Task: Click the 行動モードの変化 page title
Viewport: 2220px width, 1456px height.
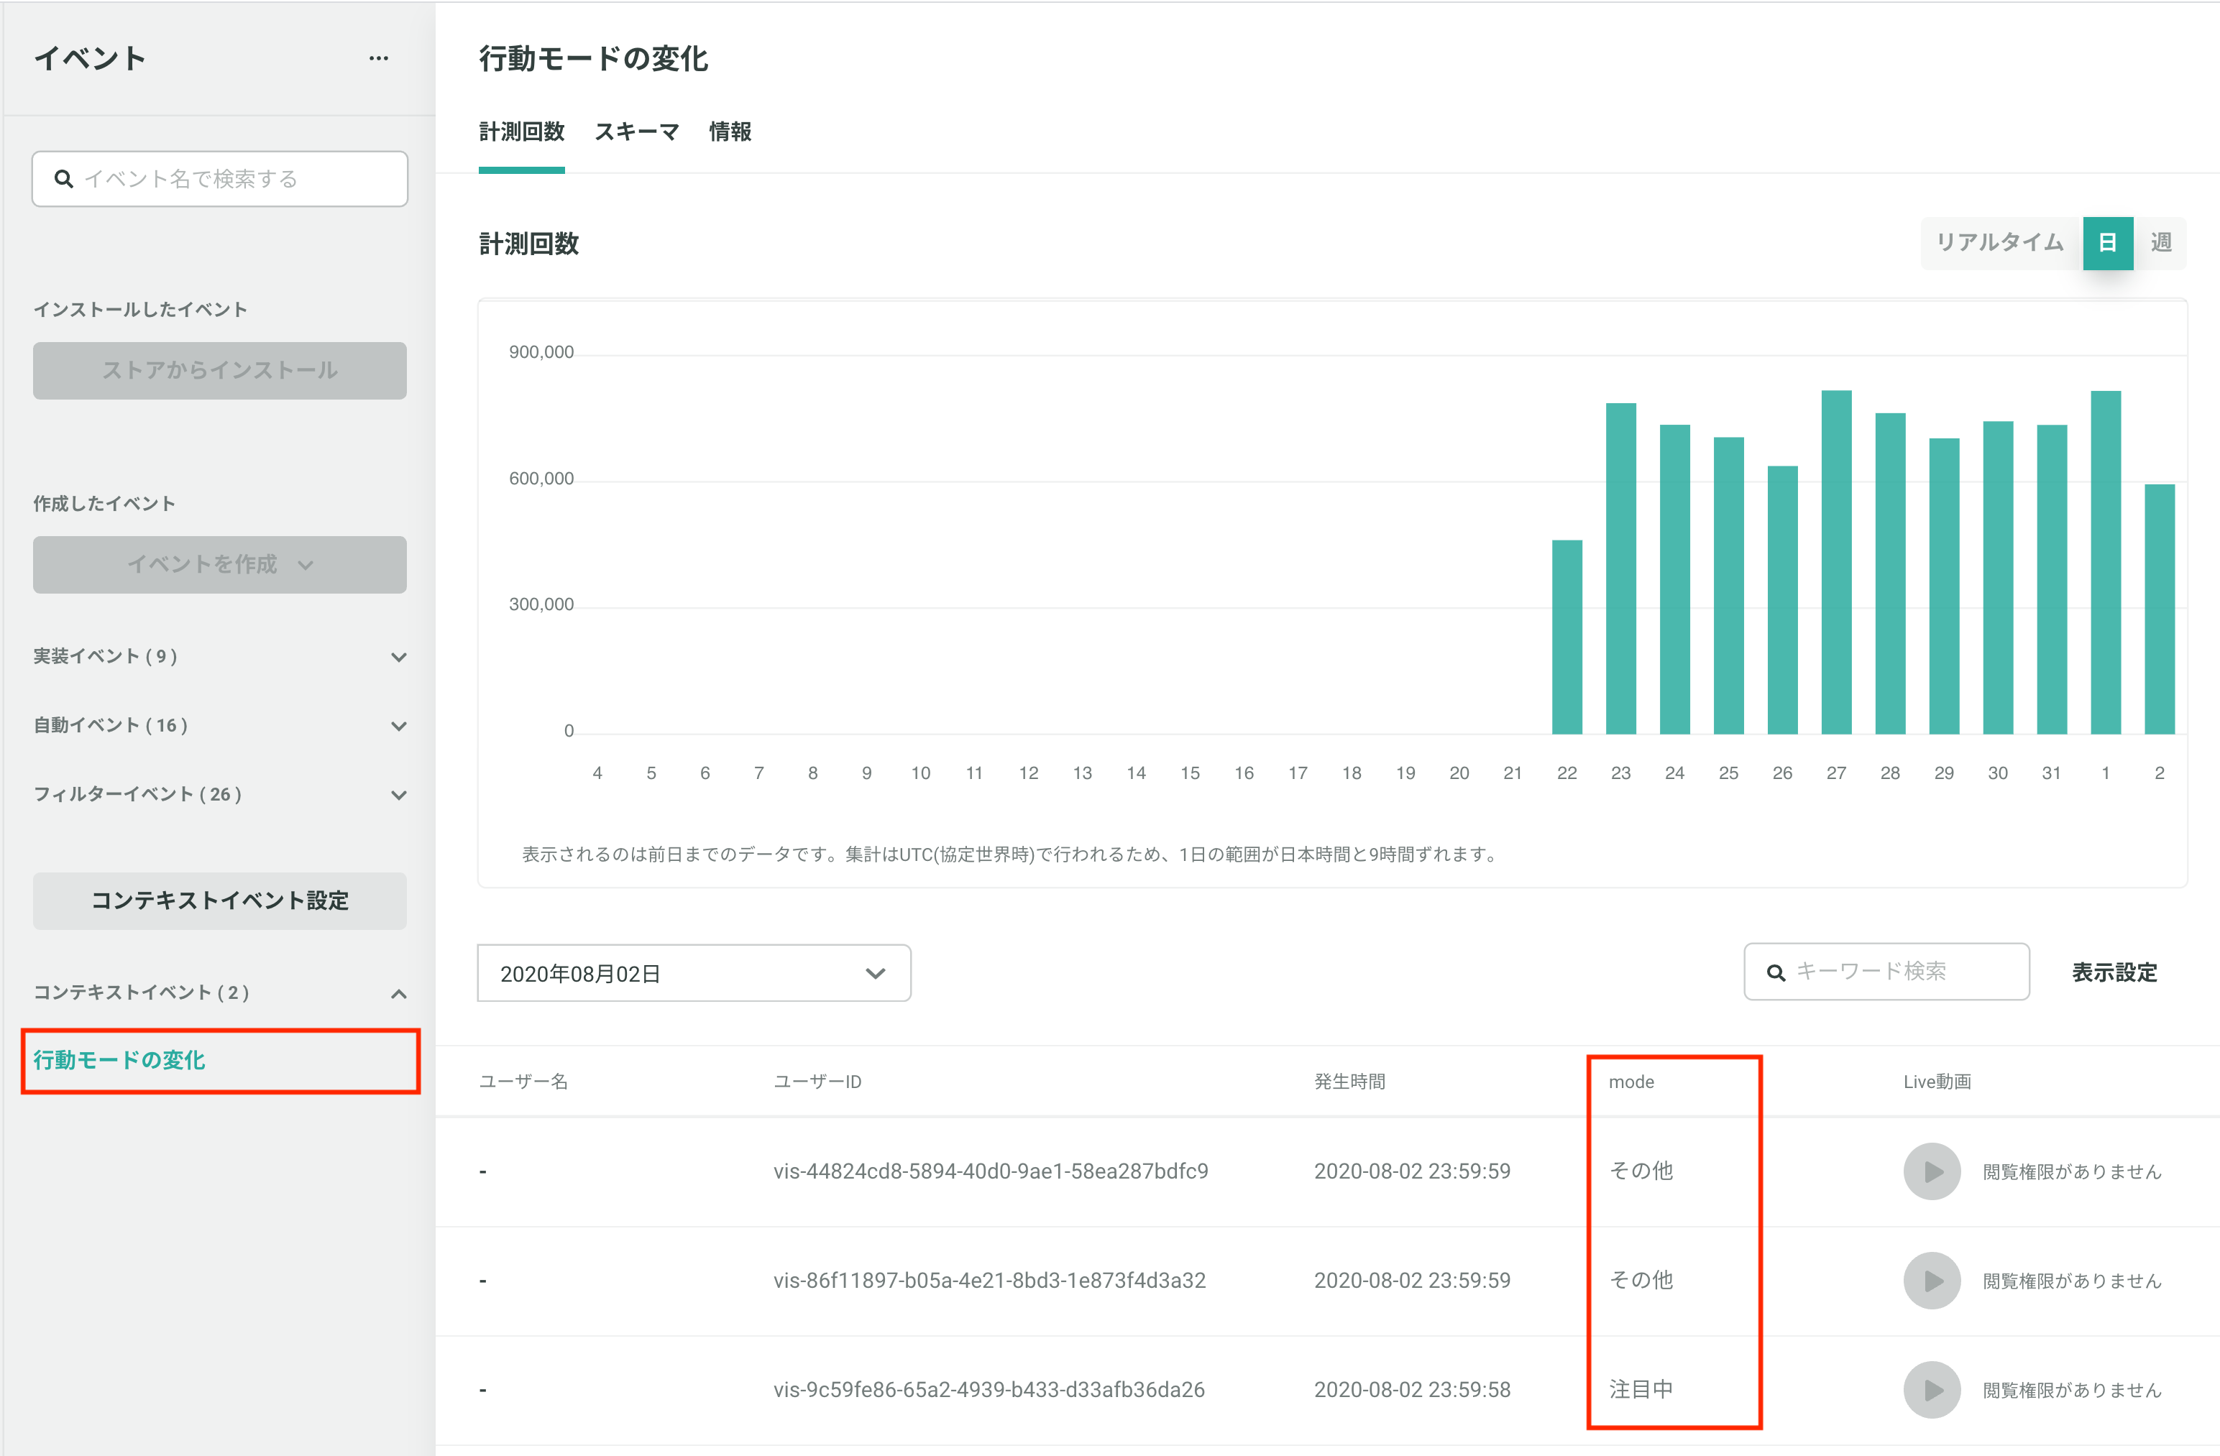Action: pos(593,59)
